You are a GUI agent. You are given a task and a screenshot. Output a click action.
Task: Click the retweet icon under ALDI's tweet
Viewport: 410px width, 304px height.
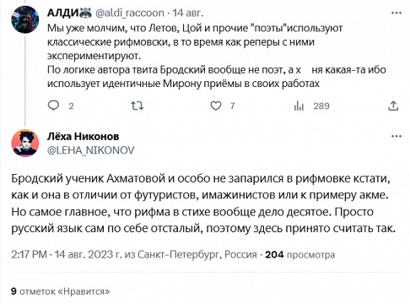click(x=138, y=106)
